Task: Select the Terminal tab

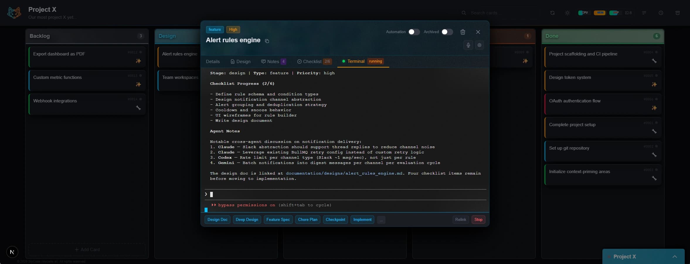Action: tap(363, 61)
